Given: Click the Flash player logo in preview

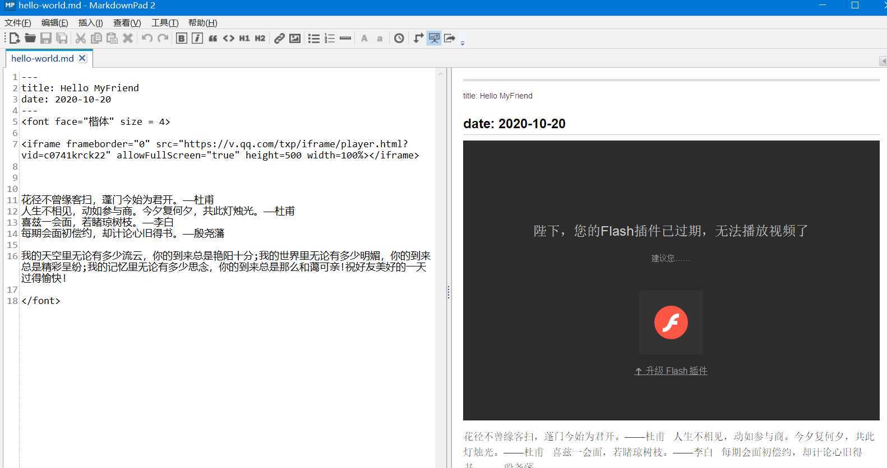Looking at the screenshot, I should 671,322.
